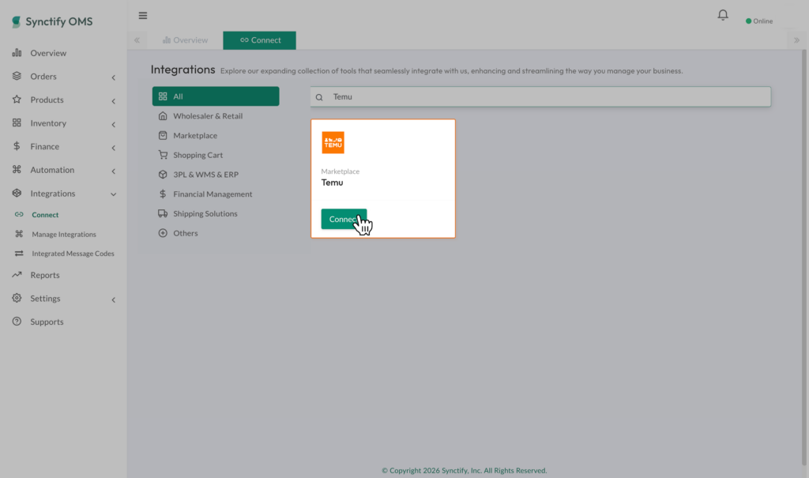809x478 pixels.
Task: Go to sidebar Overview page
Action: (x=48, y=53)
